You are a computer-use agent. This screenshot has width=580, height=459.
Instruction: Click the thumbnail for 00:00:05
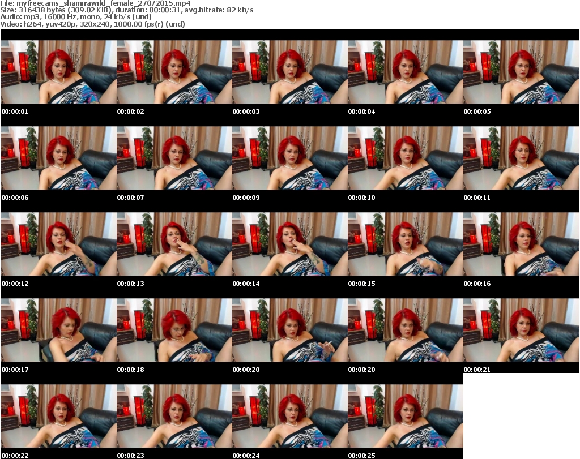point(521,72)
